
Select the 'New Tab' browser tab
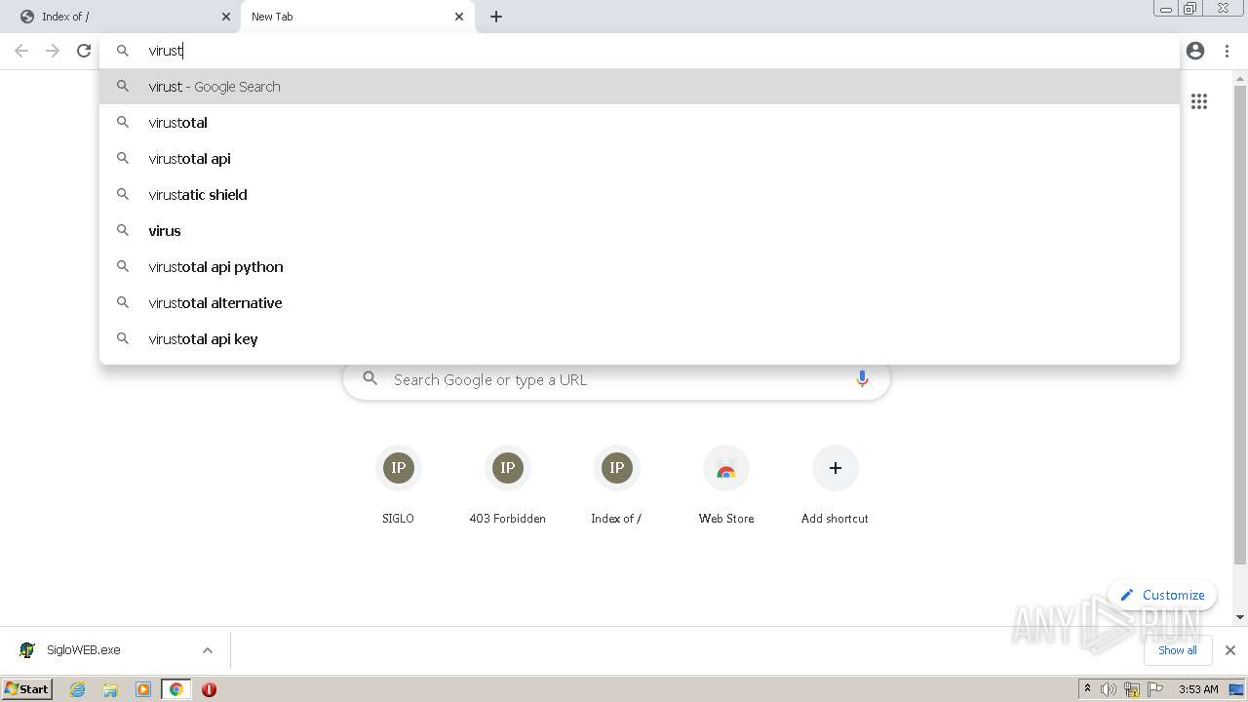(x=357, y=17)
